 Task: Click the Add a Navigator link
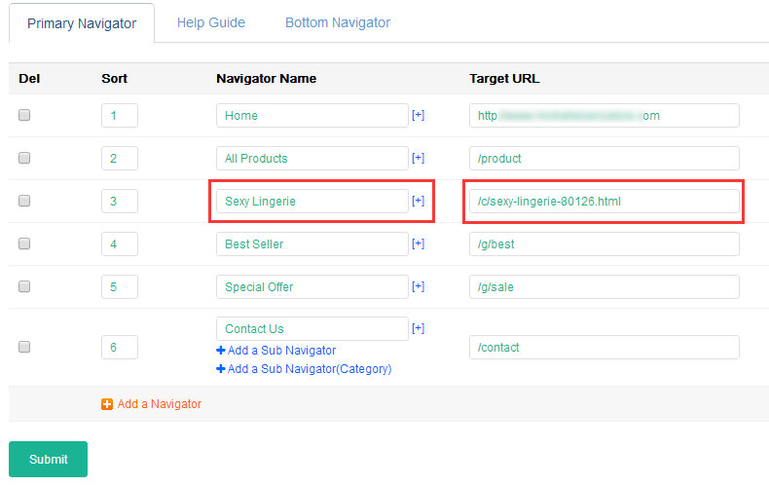[159, 404]
